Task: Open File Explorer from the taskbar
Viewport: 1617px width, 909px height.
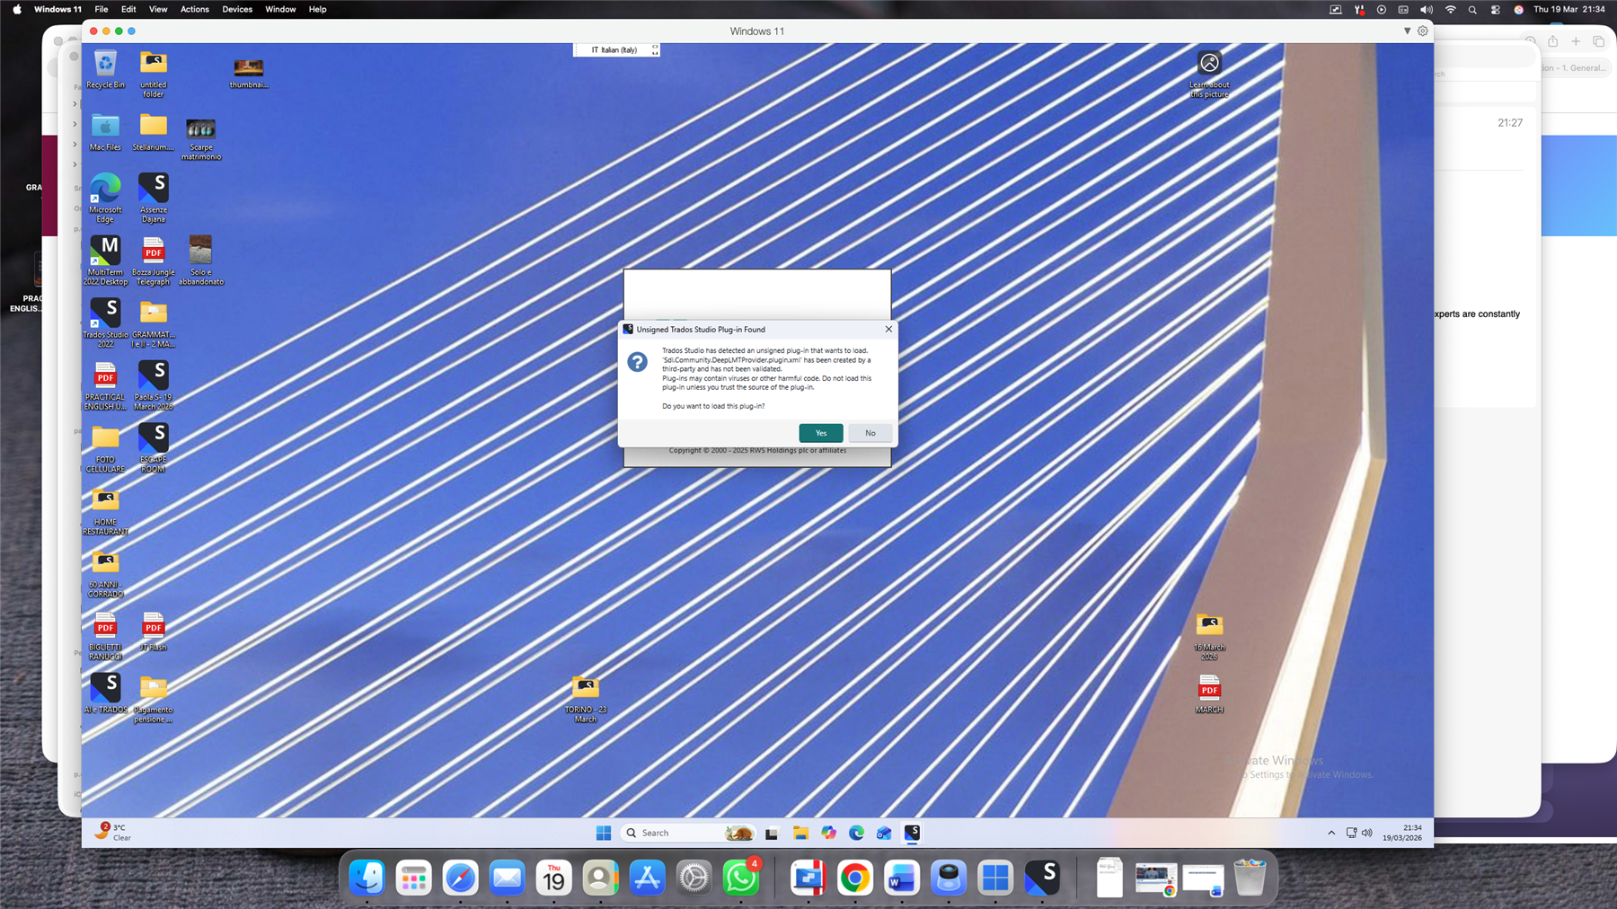Action: (800, 833)
